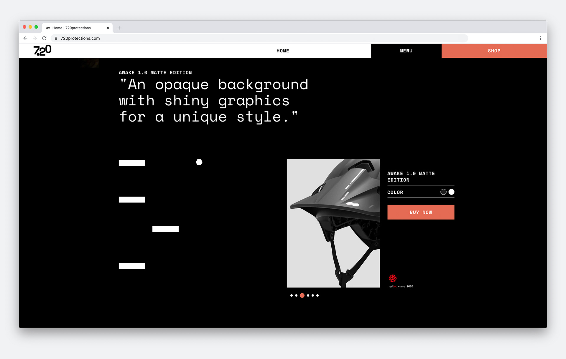Maximize the browser window with green button
The image size is (566, 359).
click(x=36, y=27)
